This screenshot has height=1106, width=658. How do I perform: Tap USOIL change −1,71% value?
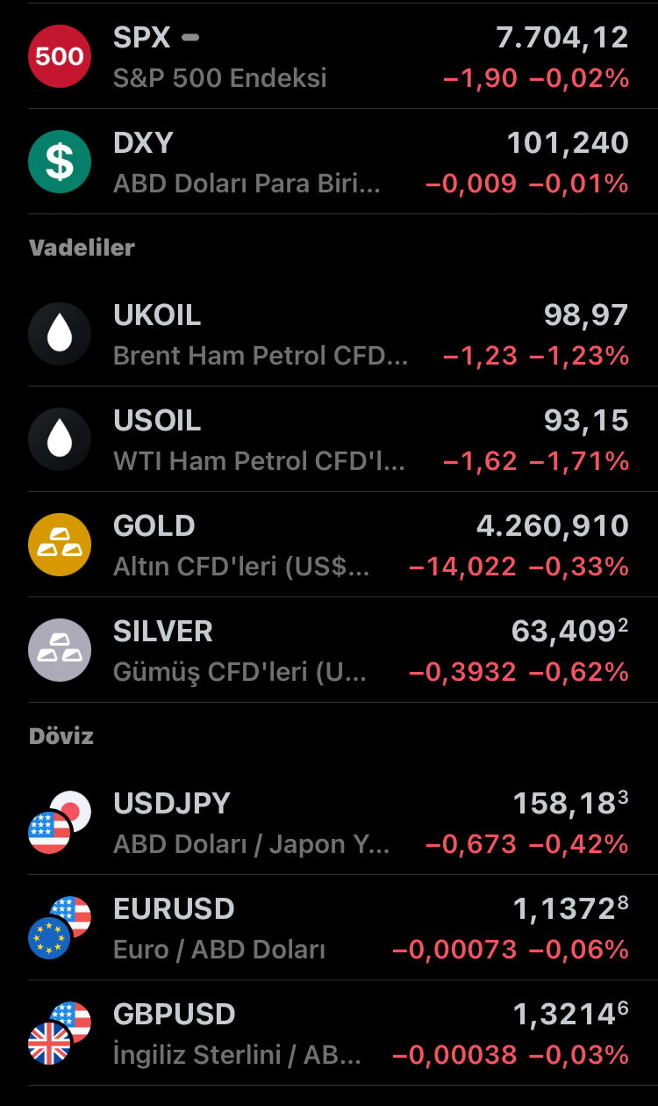579,461
